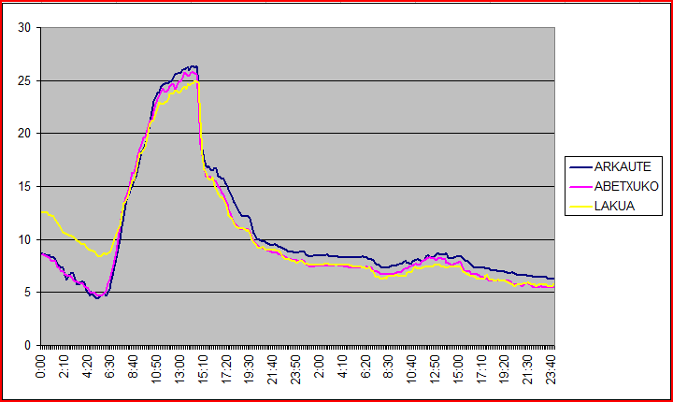Click the x-axis label 12:50
This screenshot has width=673, height=402.
coord(435,369)
